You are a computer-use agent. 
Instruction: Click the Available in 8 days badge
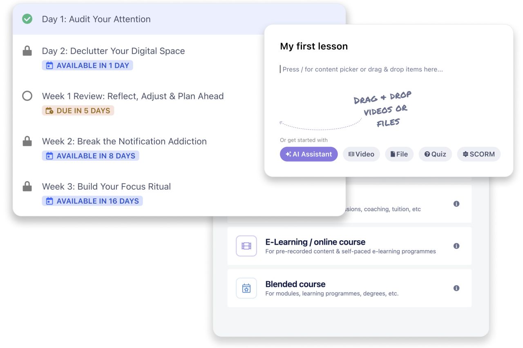pyautogui.click(x=91, y=156)
